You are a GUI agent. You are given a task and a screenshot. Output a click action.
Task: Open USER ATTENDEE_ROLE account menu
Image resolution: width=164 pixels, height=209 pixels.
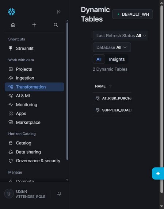point(31,194)
